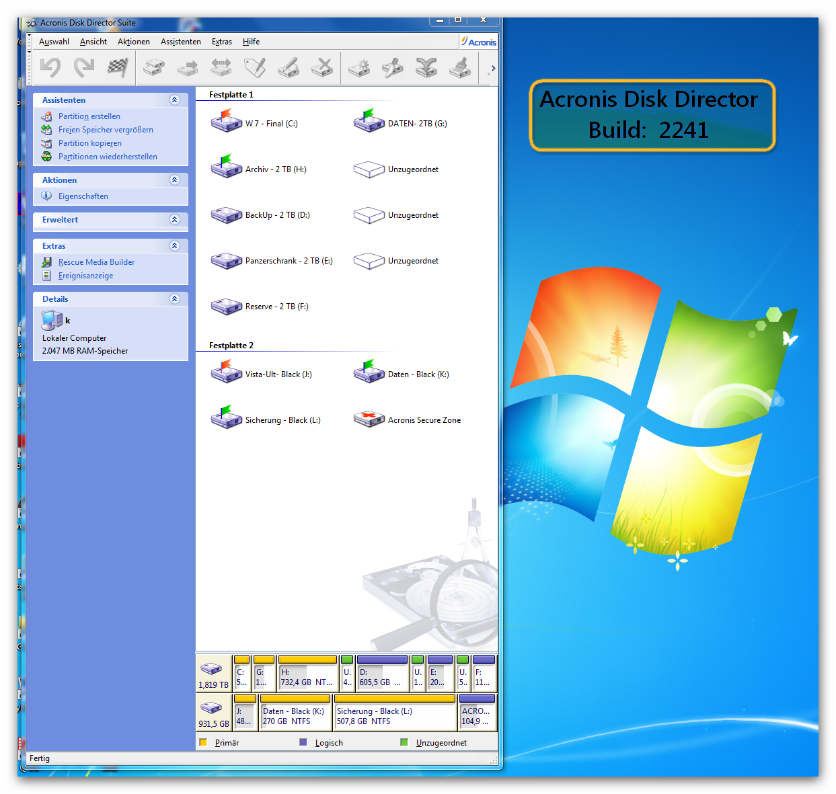
Task: Click the blue Logisch legend color square
Action: 303,742
